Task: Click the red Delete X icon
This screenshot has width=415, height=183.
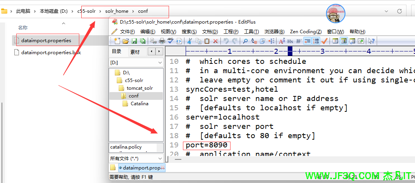Action: (x=215, y=41)
